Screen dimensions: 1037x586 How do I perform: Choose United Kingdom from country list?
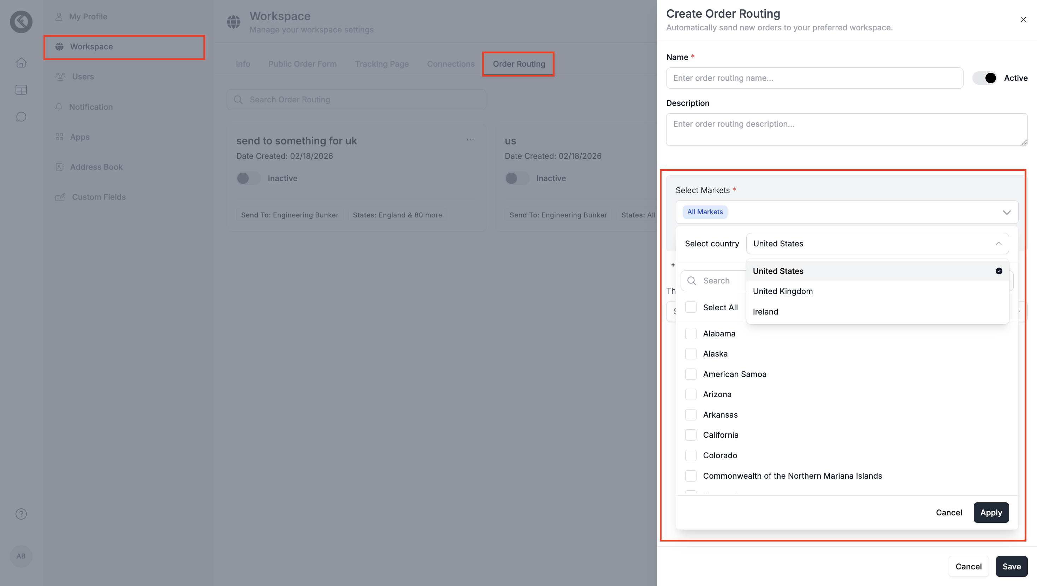tap(783, 291)
